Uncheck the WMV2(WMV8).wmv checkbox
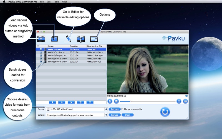The height and width of the screenshot is (139, 222). point(41,58)
